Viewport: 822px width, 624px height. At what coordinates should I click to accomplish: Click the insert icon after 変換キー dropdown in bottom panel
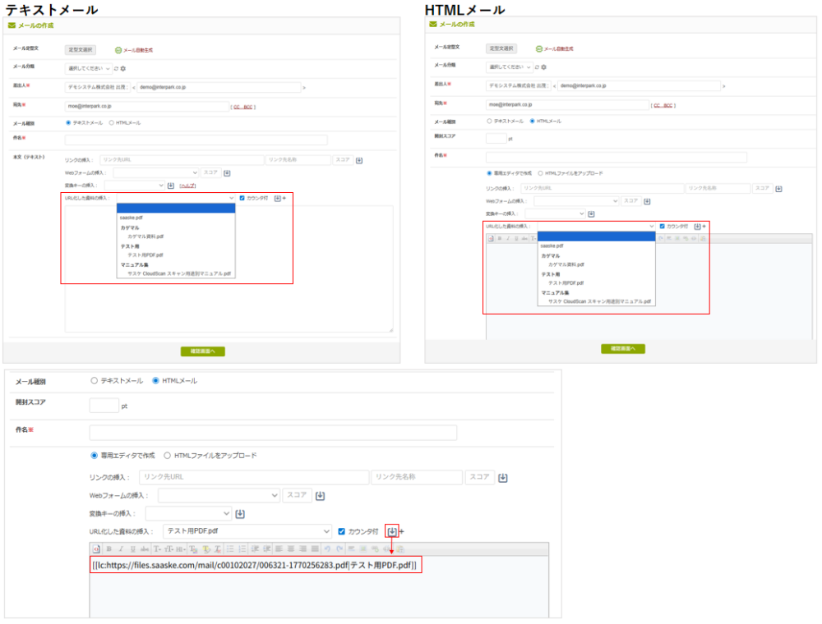point(240,513)
